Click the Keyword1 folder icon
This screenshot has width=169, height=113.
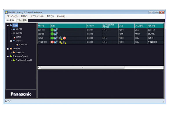coord(14,52)
